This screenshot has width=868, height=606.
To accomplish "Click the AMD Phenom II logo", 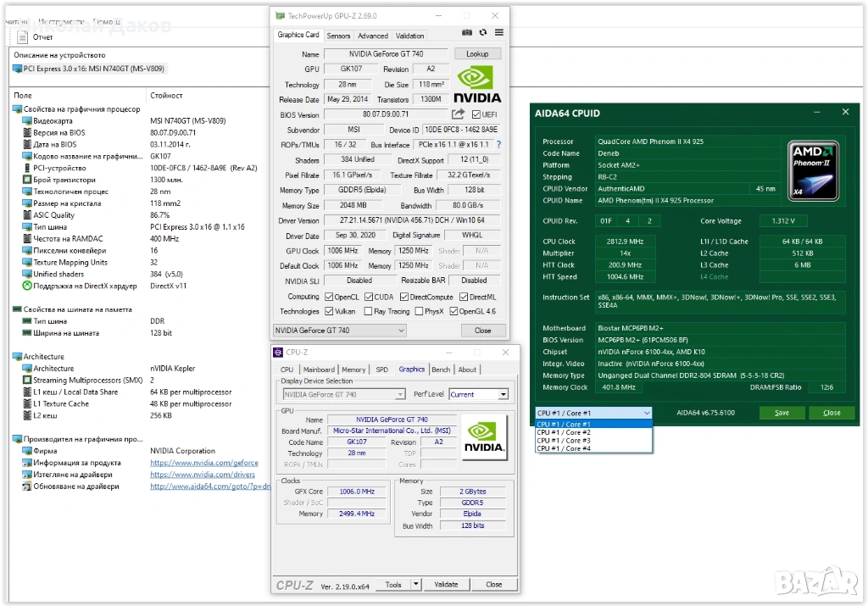I will pyautogui.click(x=814, y=170).
